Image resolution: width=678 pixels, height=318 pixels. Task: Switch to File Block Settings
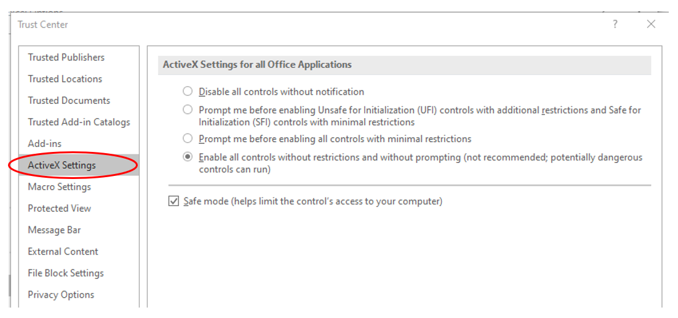coord(66,272)
